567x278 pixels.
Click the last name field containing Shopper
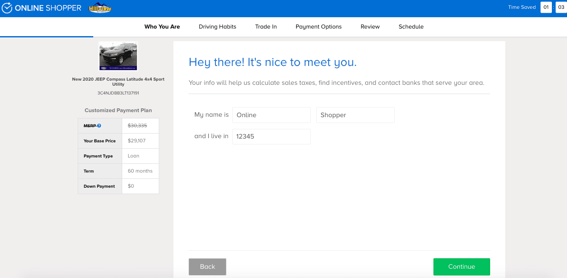[355, 115]
